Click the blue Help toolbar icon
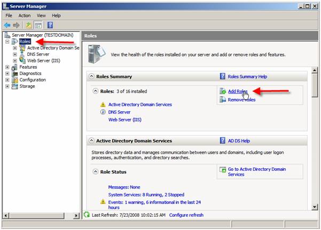321x230 pixels. (50, 25)
